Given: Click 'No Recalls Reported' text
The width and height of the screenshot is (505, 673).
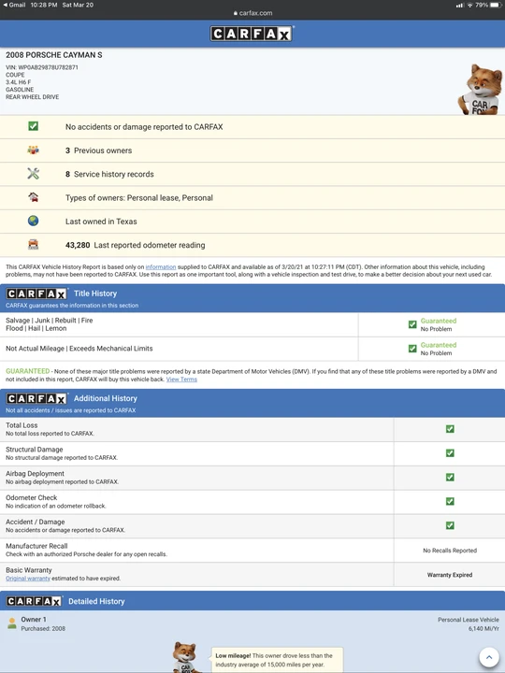Looking at the screenshot, I should point(450,551).
